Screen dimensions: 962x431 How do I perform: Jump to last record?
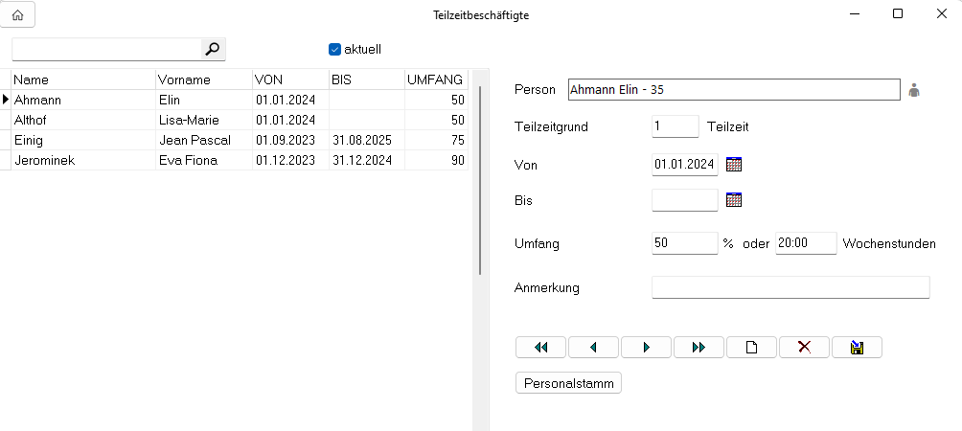pyautogui.click(x=699, y=347)
